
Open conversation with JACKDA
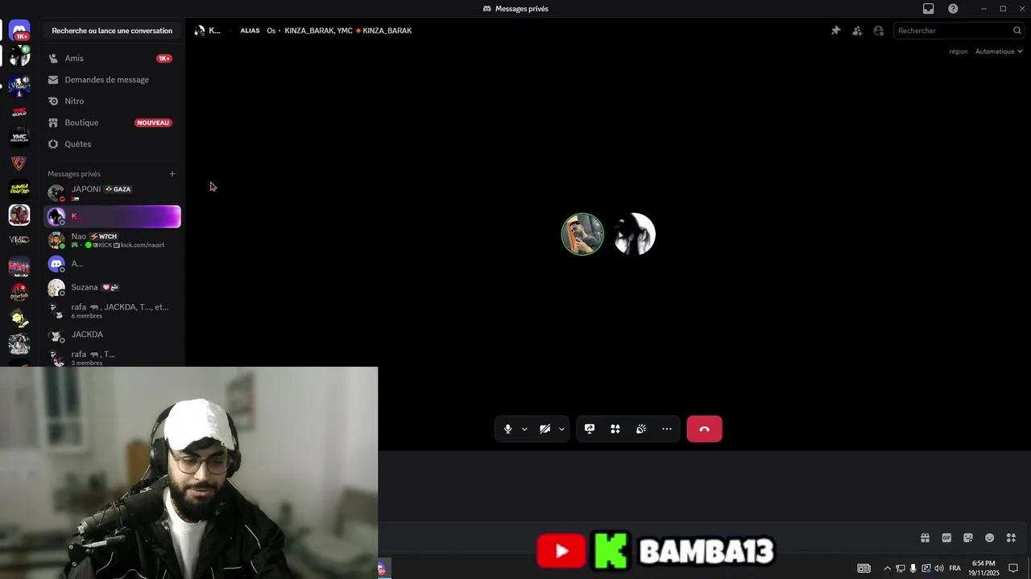point(112,335)
